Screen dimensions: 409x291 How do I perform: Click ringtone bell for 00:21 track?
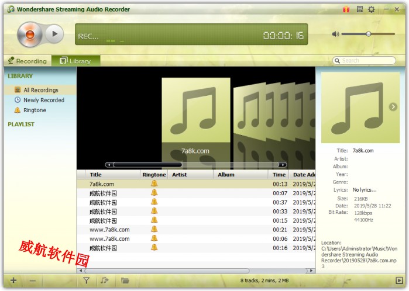154,229
